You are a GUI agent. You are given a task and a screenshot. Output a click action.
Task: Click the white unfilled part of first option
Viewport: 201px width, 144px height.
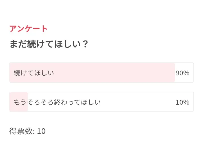[x=184, y=66]
